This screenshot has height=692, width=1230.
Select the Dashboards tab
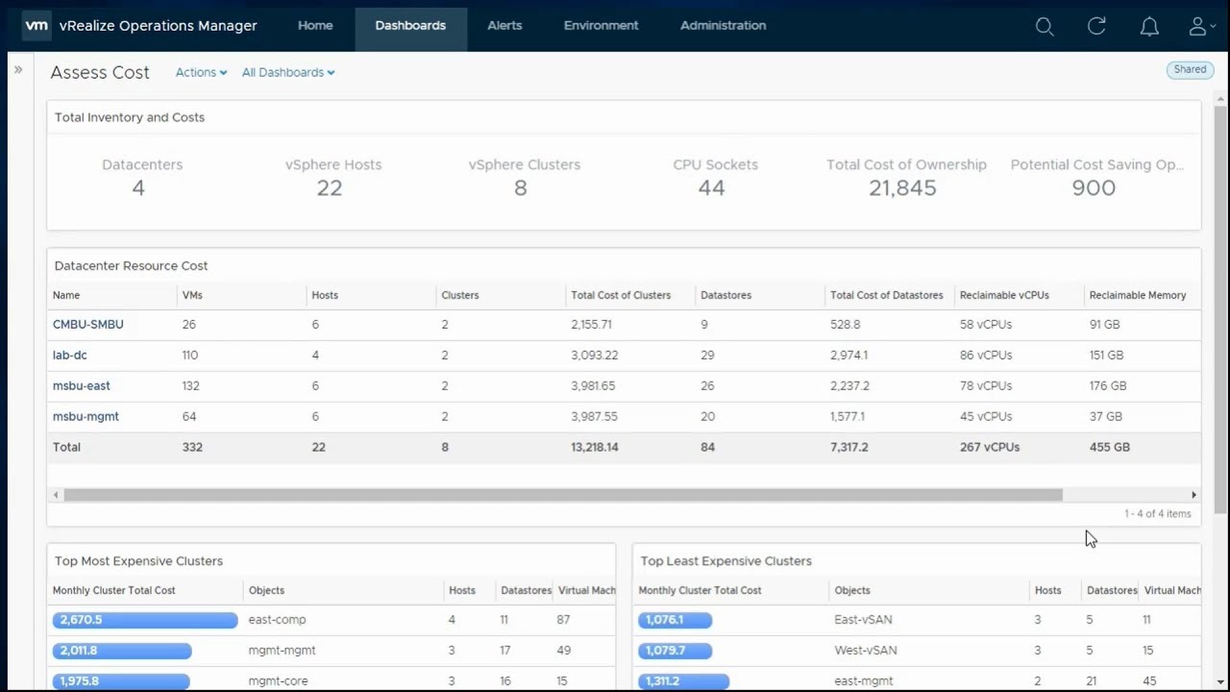coord(410,28)
